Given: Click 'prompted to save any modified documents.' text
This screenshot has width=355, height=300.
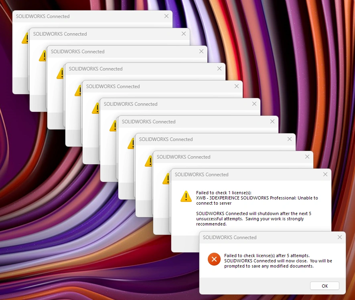Looking at the screenshot, I should tap(269, 266).
